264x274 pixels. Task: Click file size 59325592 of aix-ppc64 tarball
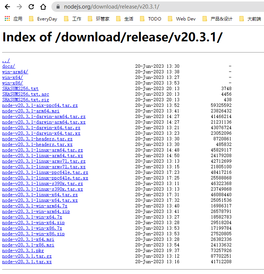click(x=221, y=105)
